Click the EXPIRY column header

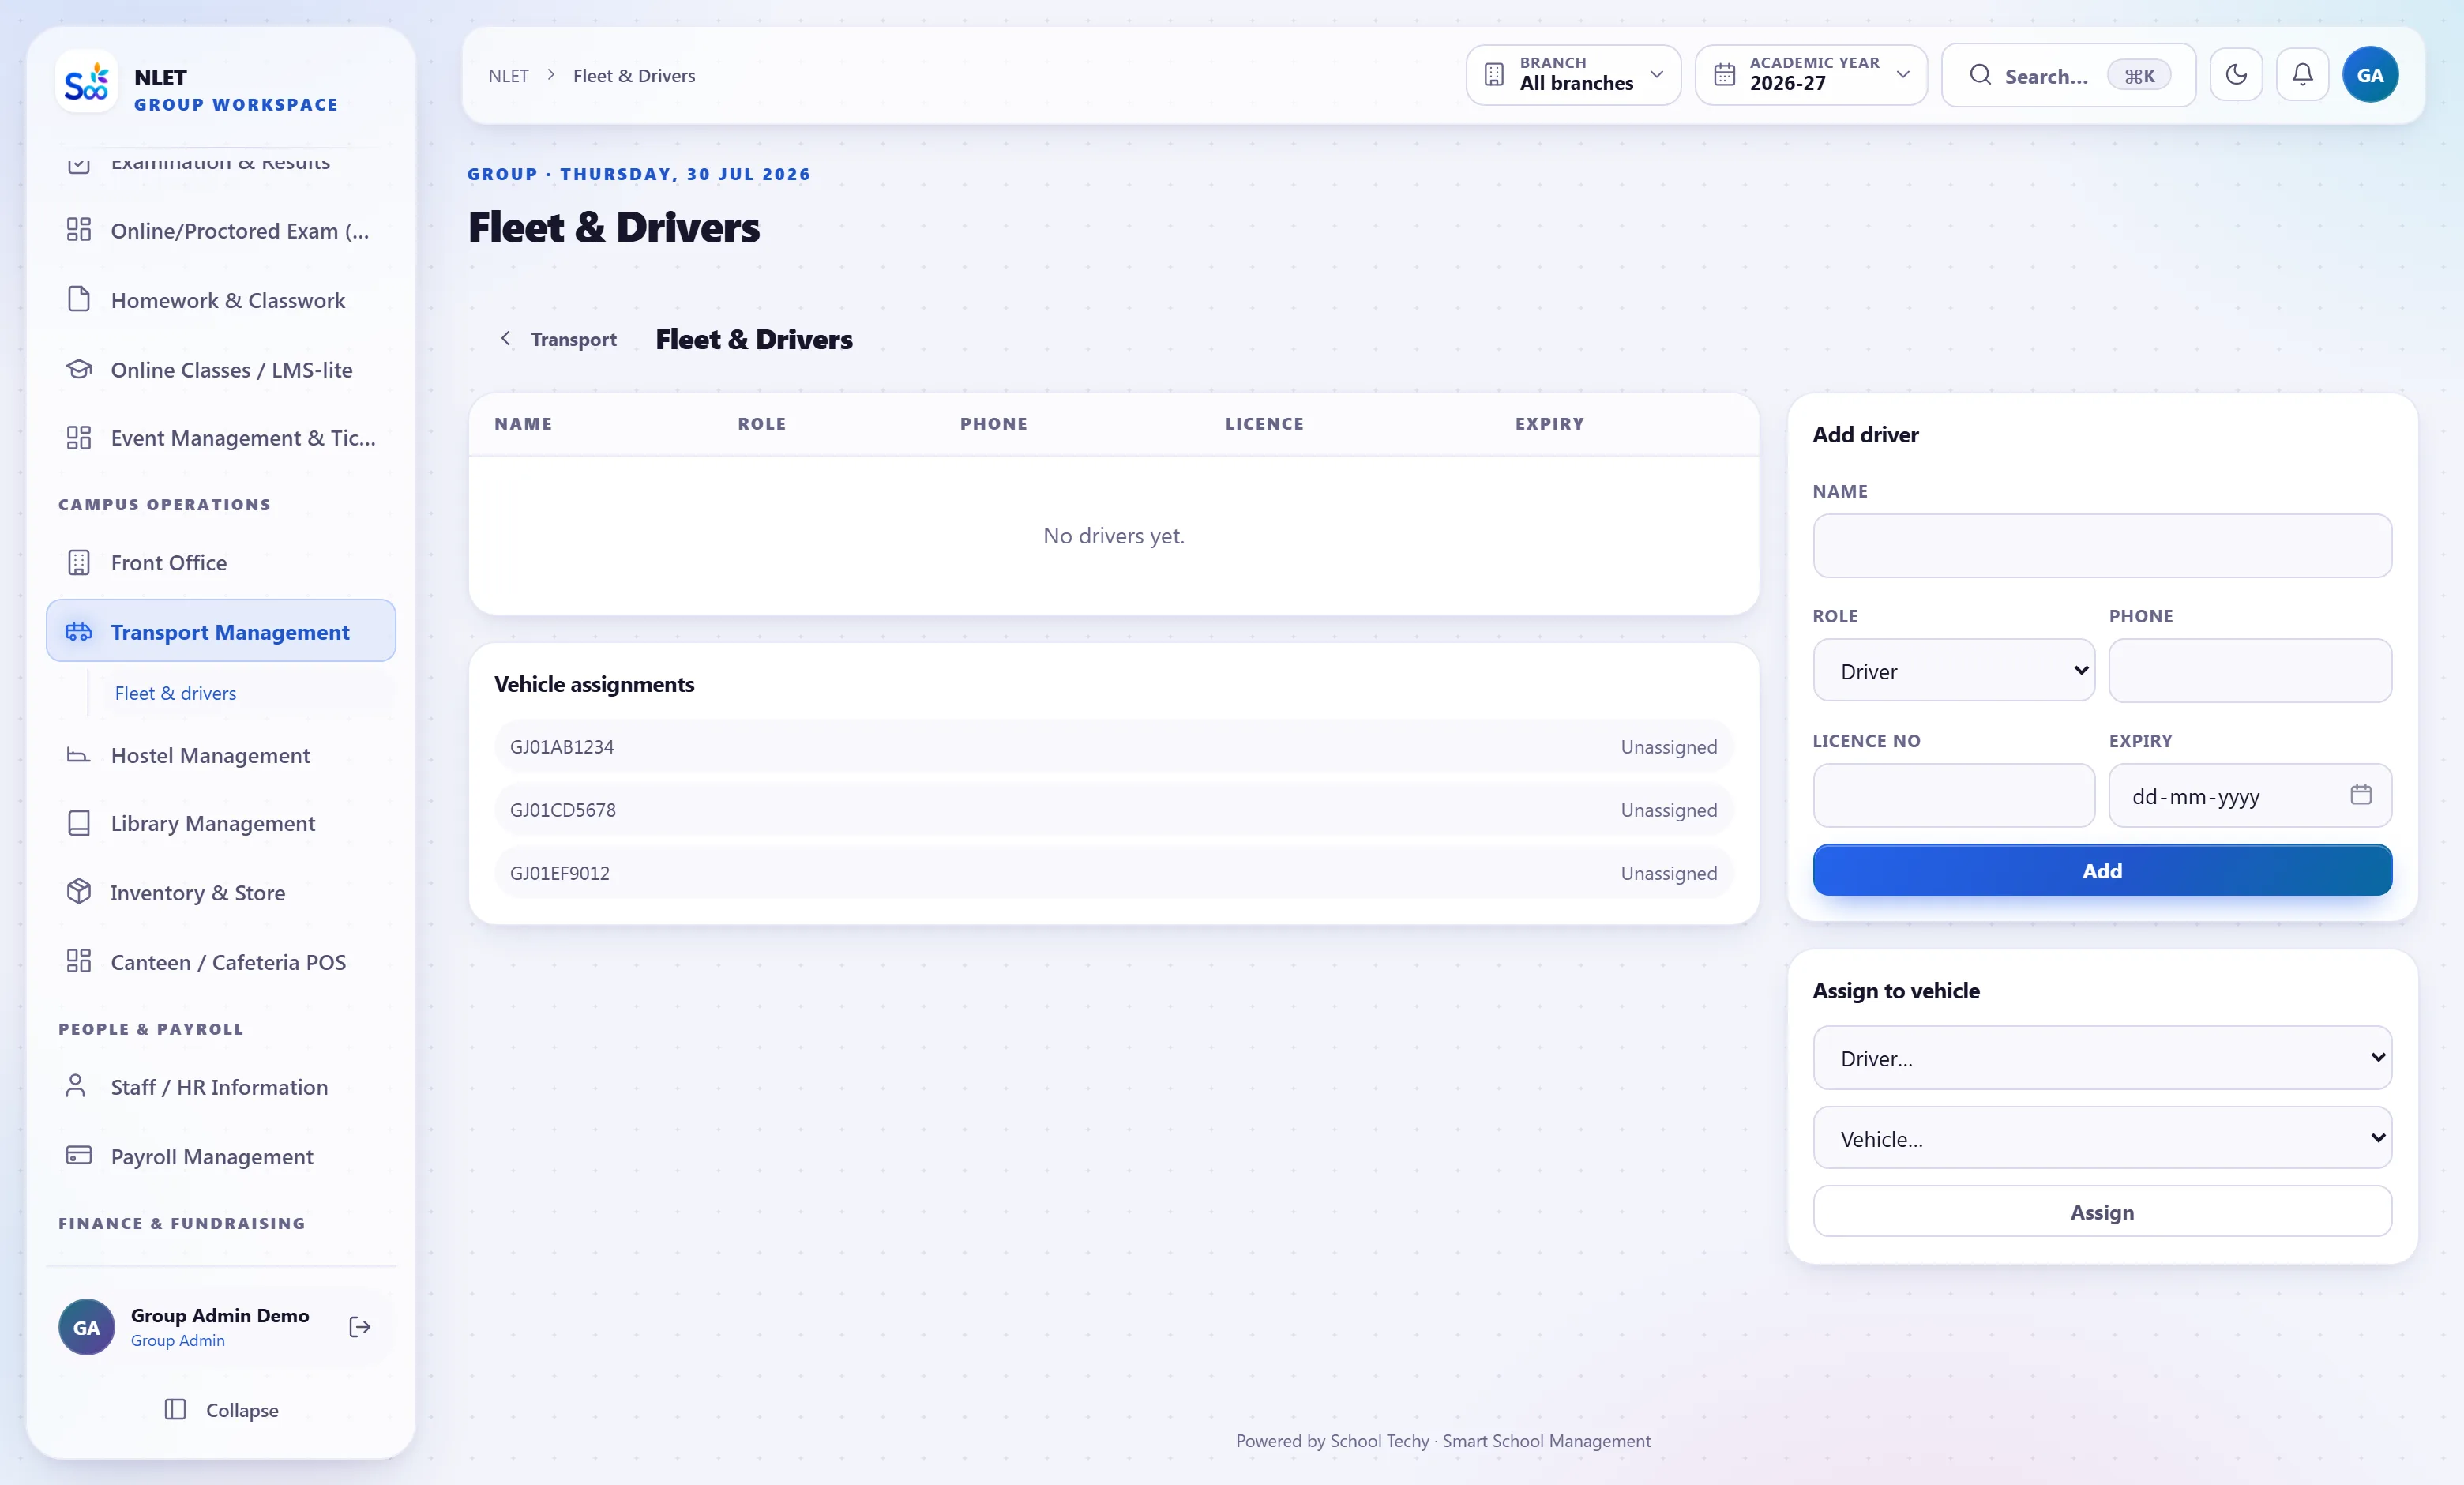click(1549, 423)
